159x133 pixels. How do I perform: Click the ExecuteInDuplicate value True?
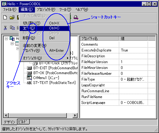click(124, 50)
